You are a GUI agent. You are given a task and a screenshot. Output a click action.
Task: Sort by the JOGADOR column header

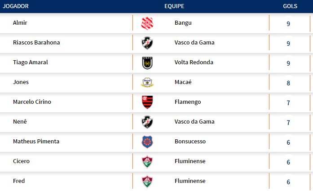[x=16, y=6]
